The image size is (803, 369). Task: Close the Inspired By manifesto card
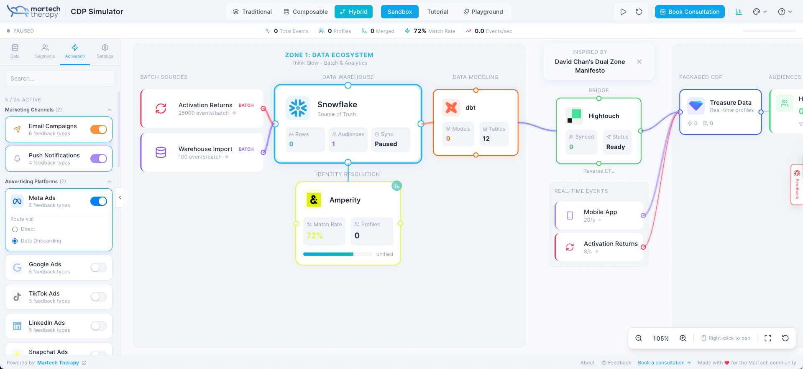pyautogui.click(x=639, y=62)
